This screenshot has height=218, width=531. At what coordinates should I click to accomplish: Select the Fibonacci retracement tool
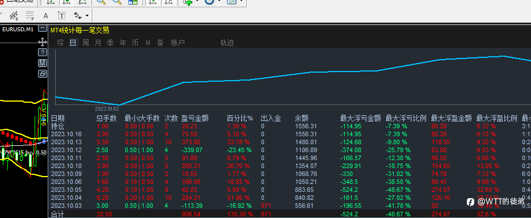coord(30,15)
